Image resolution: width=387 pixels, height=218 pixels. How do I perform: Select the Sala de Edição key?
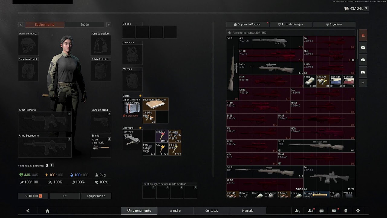click(x=175, y=149)
